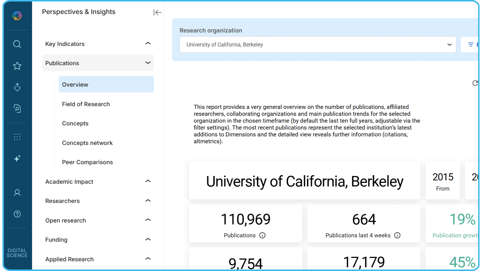
Task: Show info for Publications last 4 weeks
Action: [x=397, y=235]
